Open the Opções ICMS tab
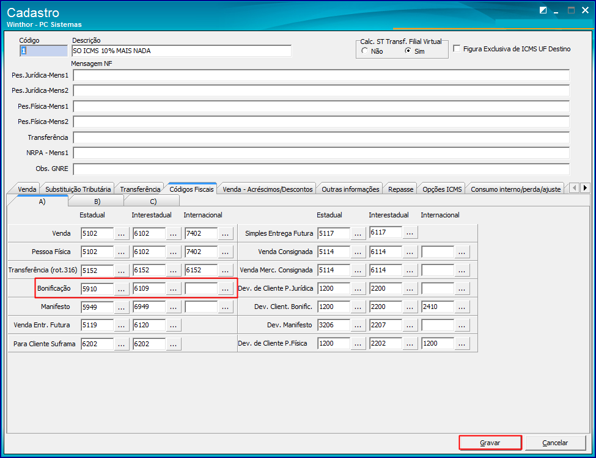The image size is (596, 458). (x=442, y=189)
